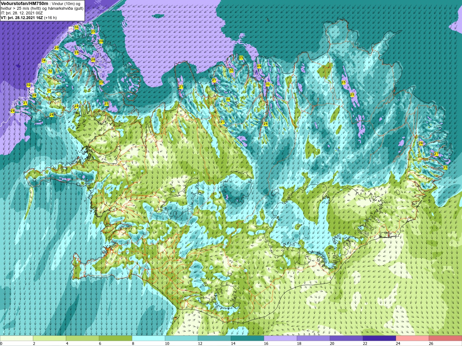The height and width of the screenshot is (346, 462).
Task: Click the salmon red legend swatch above 26
Action: point(445,339)
